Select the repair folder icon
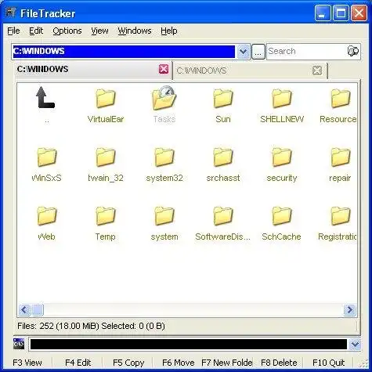The image size is (372, 372). [x=341, y=157]
